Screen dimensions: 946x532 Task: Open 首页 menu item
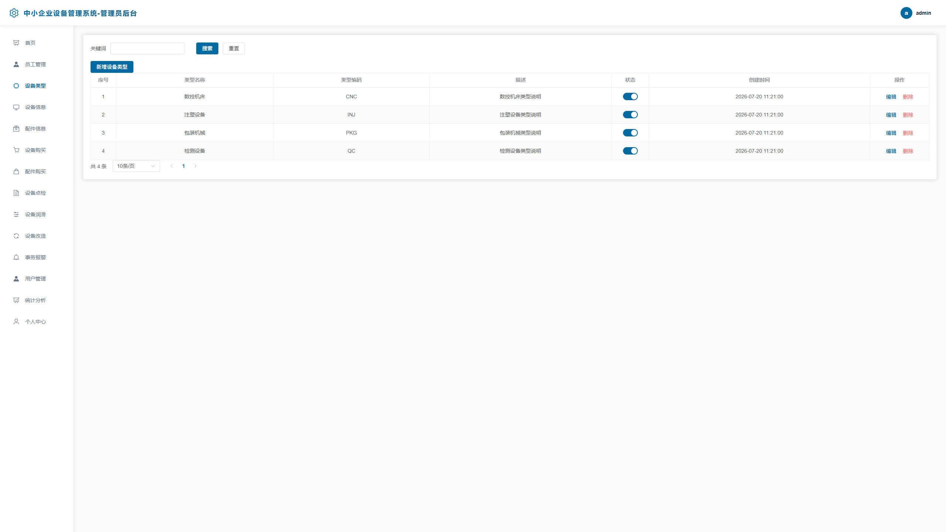[x=37, y=43]
